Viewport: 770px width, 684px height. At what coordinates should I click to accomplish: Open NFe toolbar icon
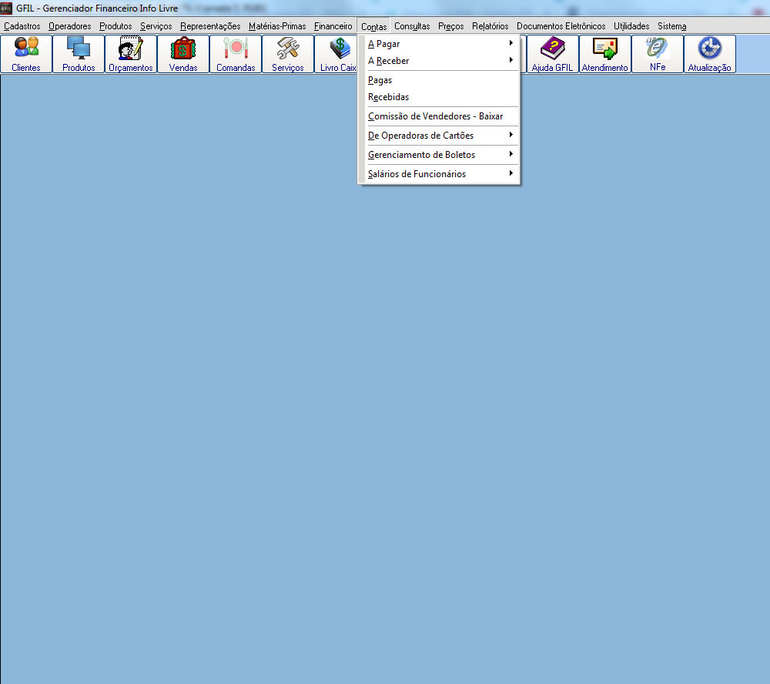(x=658, y=54)
